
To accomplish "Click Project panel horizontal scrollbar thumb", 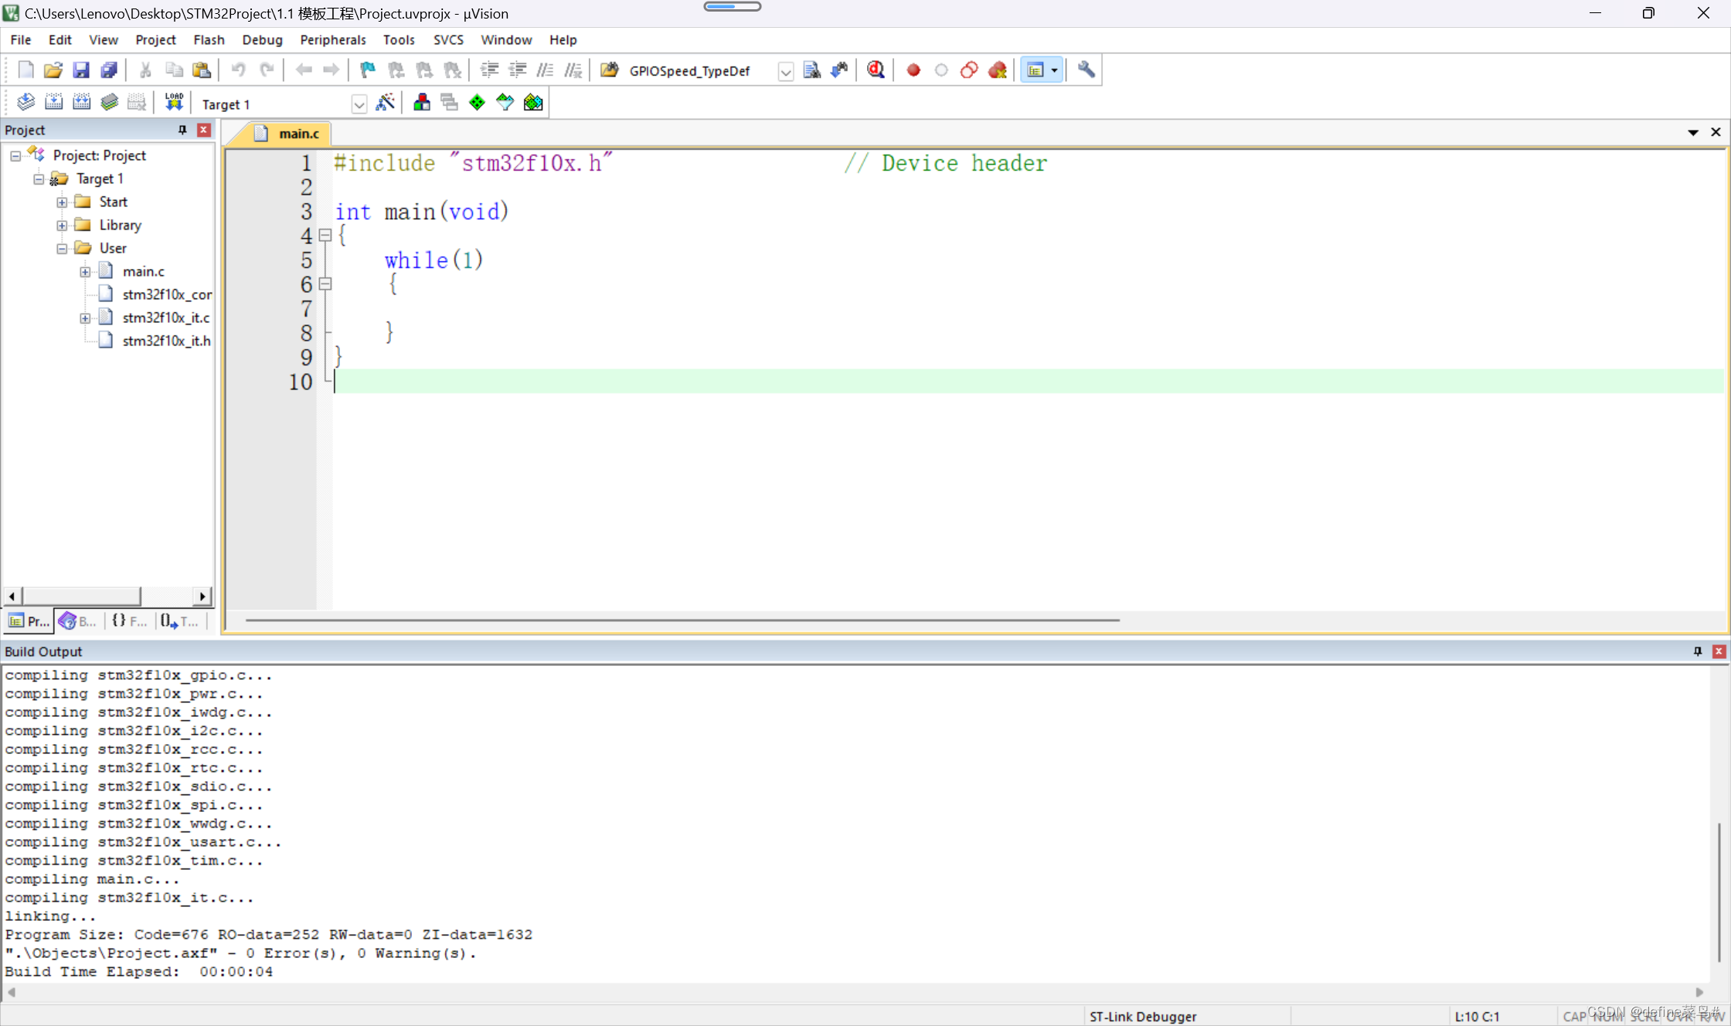I will 81,596.
